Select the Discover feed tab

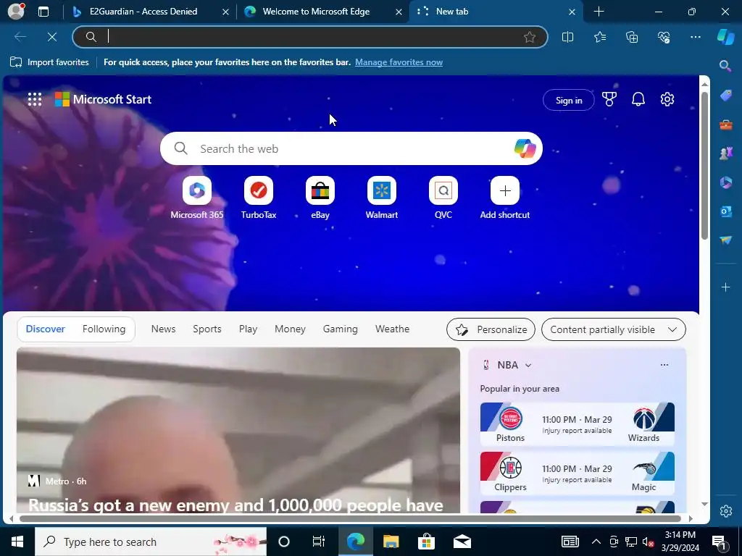[x=46, y=329]
